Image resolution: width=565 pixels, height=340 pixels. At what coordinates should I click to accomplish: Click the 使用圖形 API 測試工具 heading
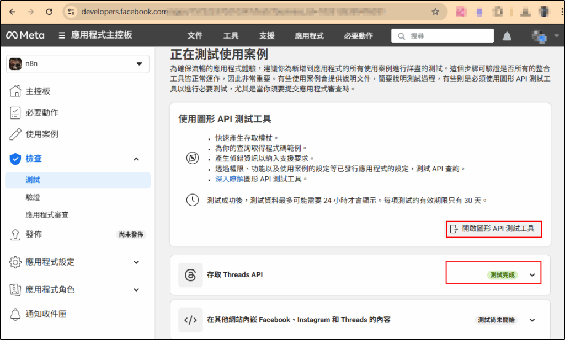[x=225, y=119]
